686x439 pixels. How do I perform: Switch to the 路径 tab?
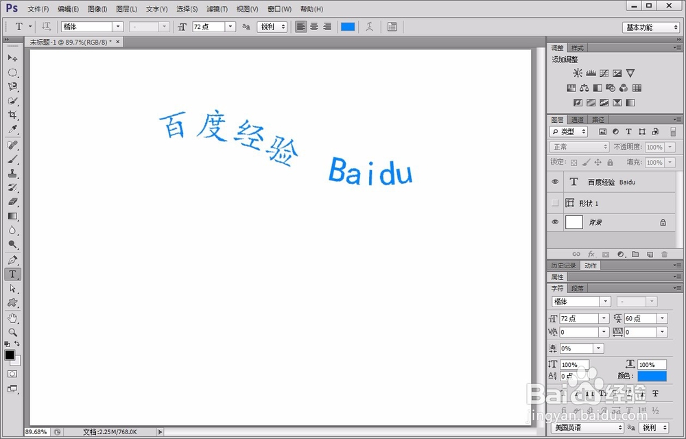pos(598,119)
